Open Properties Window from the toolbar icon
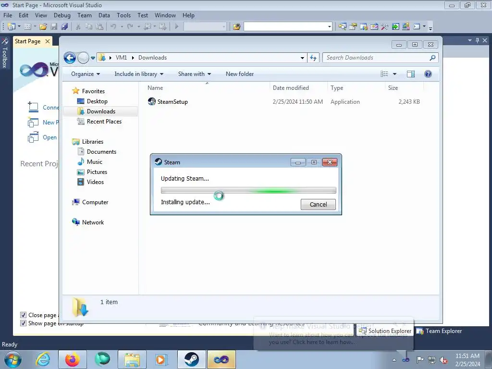Image resolution: width=492 pixels, height=369 pixels. pos(353,27)
